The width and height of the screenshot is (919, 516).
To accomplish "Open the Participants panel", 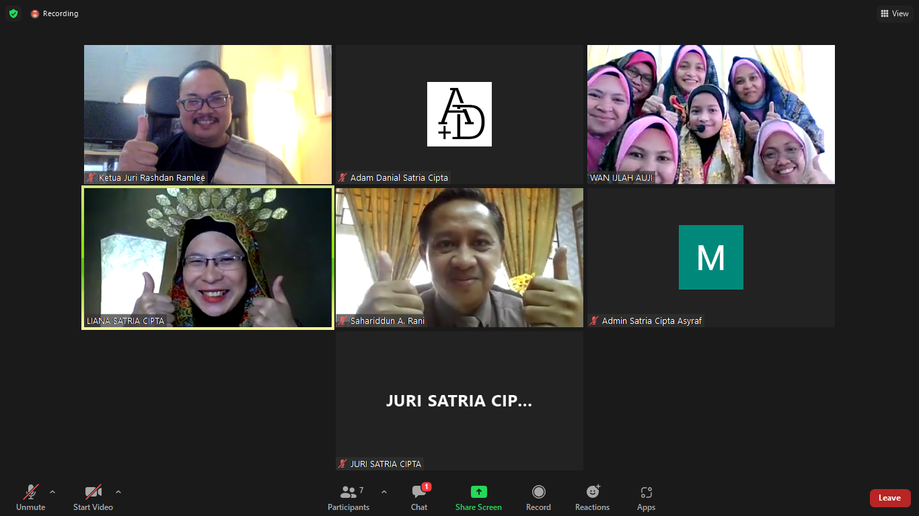I will (x=348, y=498).
